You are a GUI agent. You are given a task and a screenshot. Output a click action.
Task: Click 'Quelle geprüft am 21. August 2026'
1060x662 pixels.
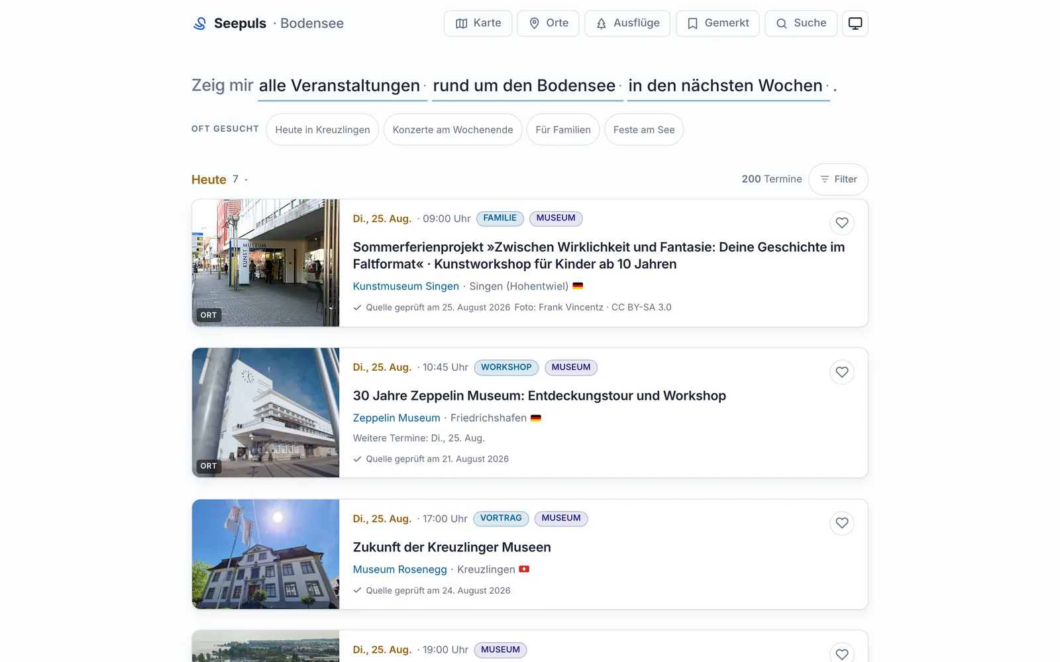437,459
